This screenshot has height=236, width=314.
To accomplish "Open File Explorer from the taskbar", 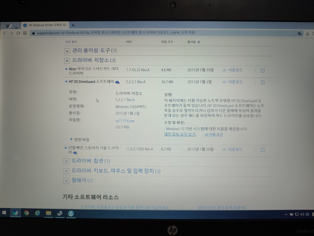I will (48, 213).
